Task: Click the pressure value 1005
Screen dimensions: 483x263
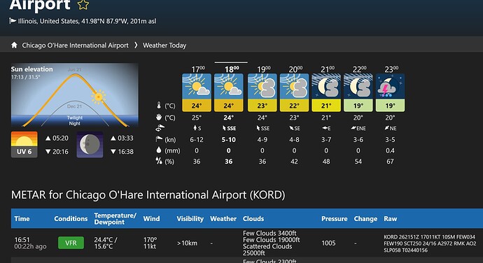Action: tap(328, 243)
